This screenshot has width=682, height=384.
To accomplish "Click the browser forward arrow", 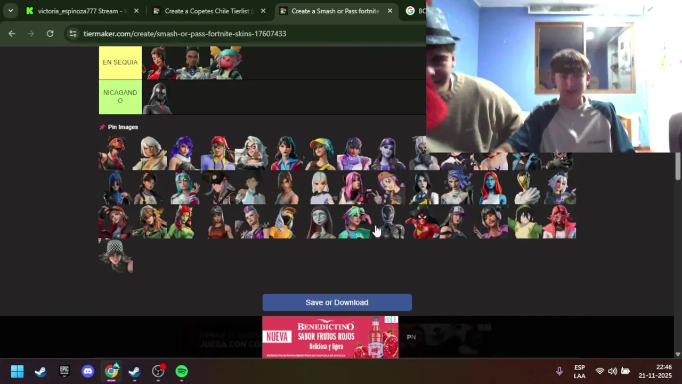I will point(31,34).
